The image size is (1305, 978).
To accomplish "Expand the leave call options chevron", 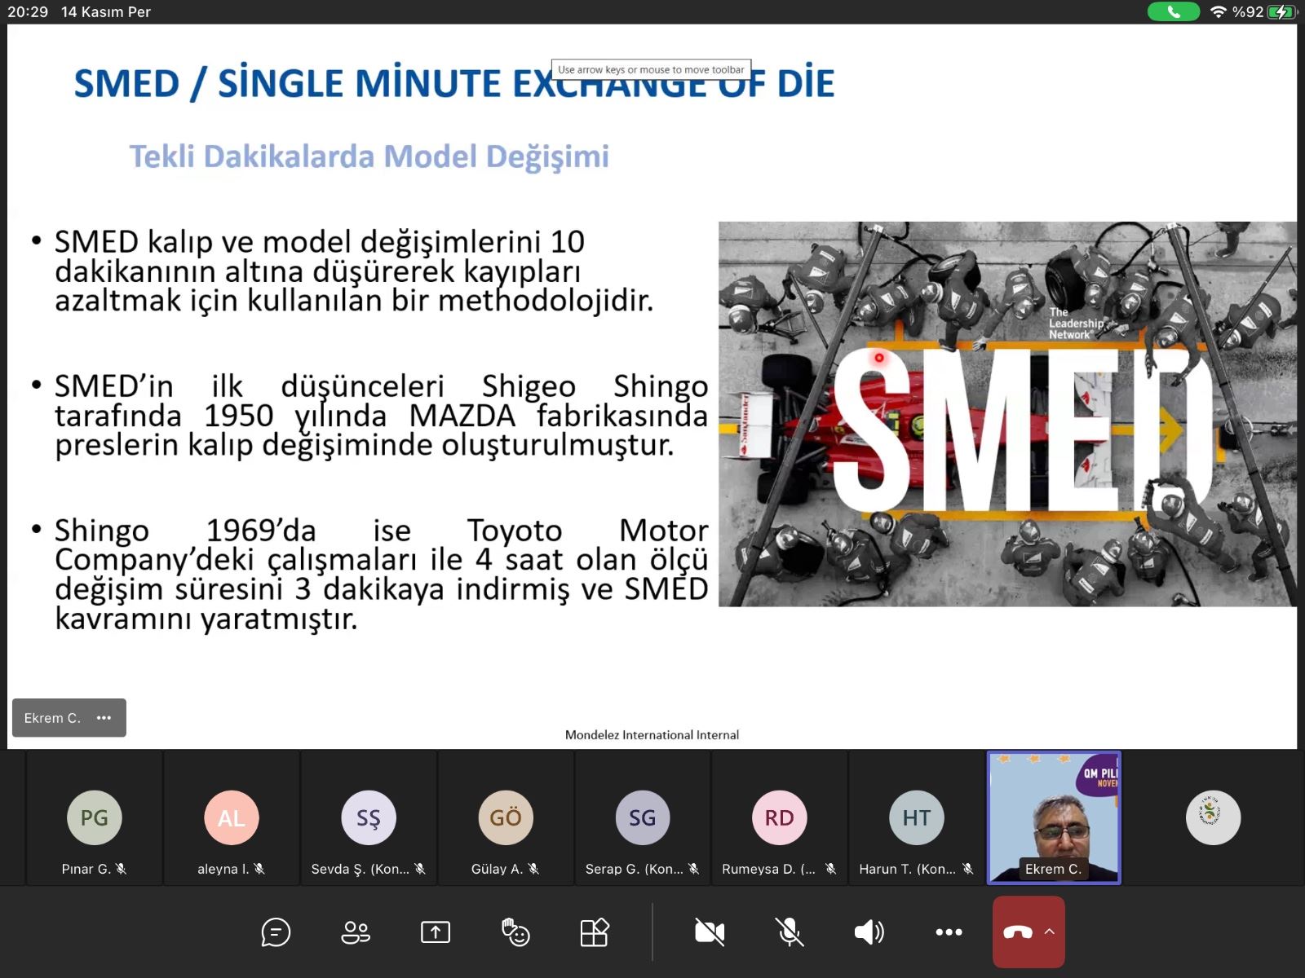I will 1050,932.
